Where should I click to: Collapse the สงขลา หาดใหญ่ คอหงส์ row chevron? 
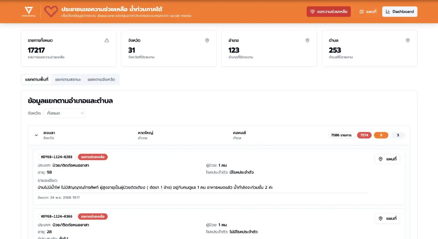pyautogui.click(x=36, y=135)
